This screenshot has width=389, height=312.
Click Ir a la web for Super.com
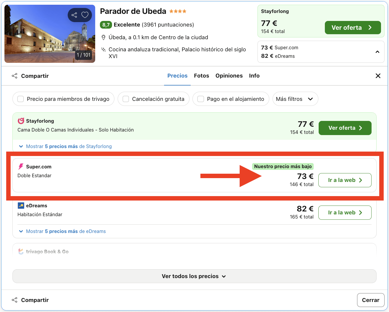345,180
